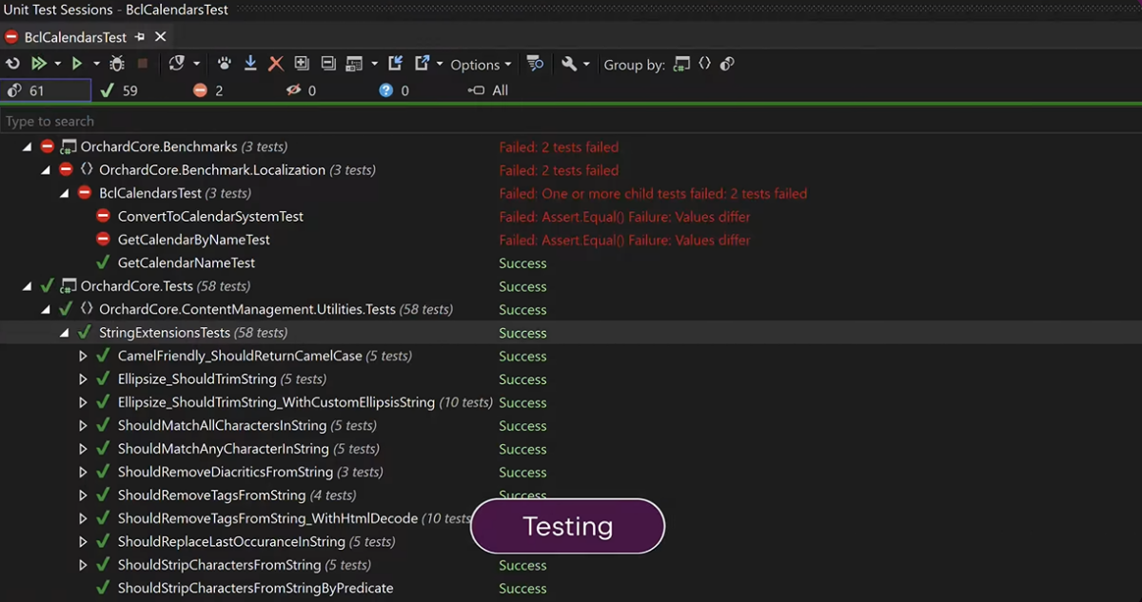Viewport: 1142px width, 602px height.
Task: Select the failed ConvertToCalendarSystemTest item
Action: 209,217
